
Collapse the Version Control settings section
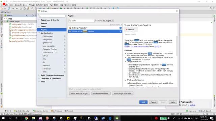(39, 33)
